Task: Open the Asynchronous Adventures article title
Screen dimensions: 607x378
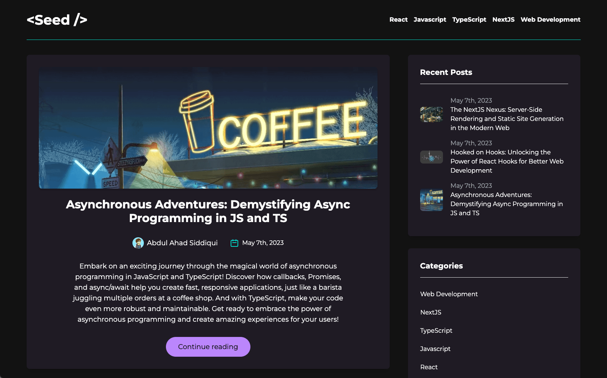Action: [208, 211]
